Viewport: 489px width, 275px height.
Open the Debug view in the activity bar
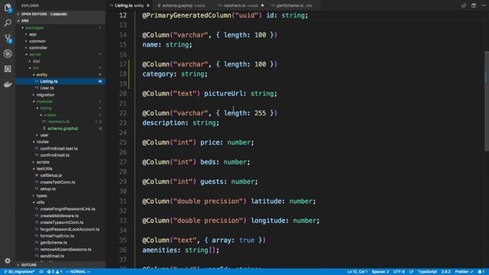pos(8,53)
